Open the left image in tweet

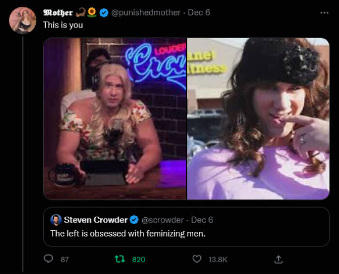pyautogui.click(x=115, y=119)
